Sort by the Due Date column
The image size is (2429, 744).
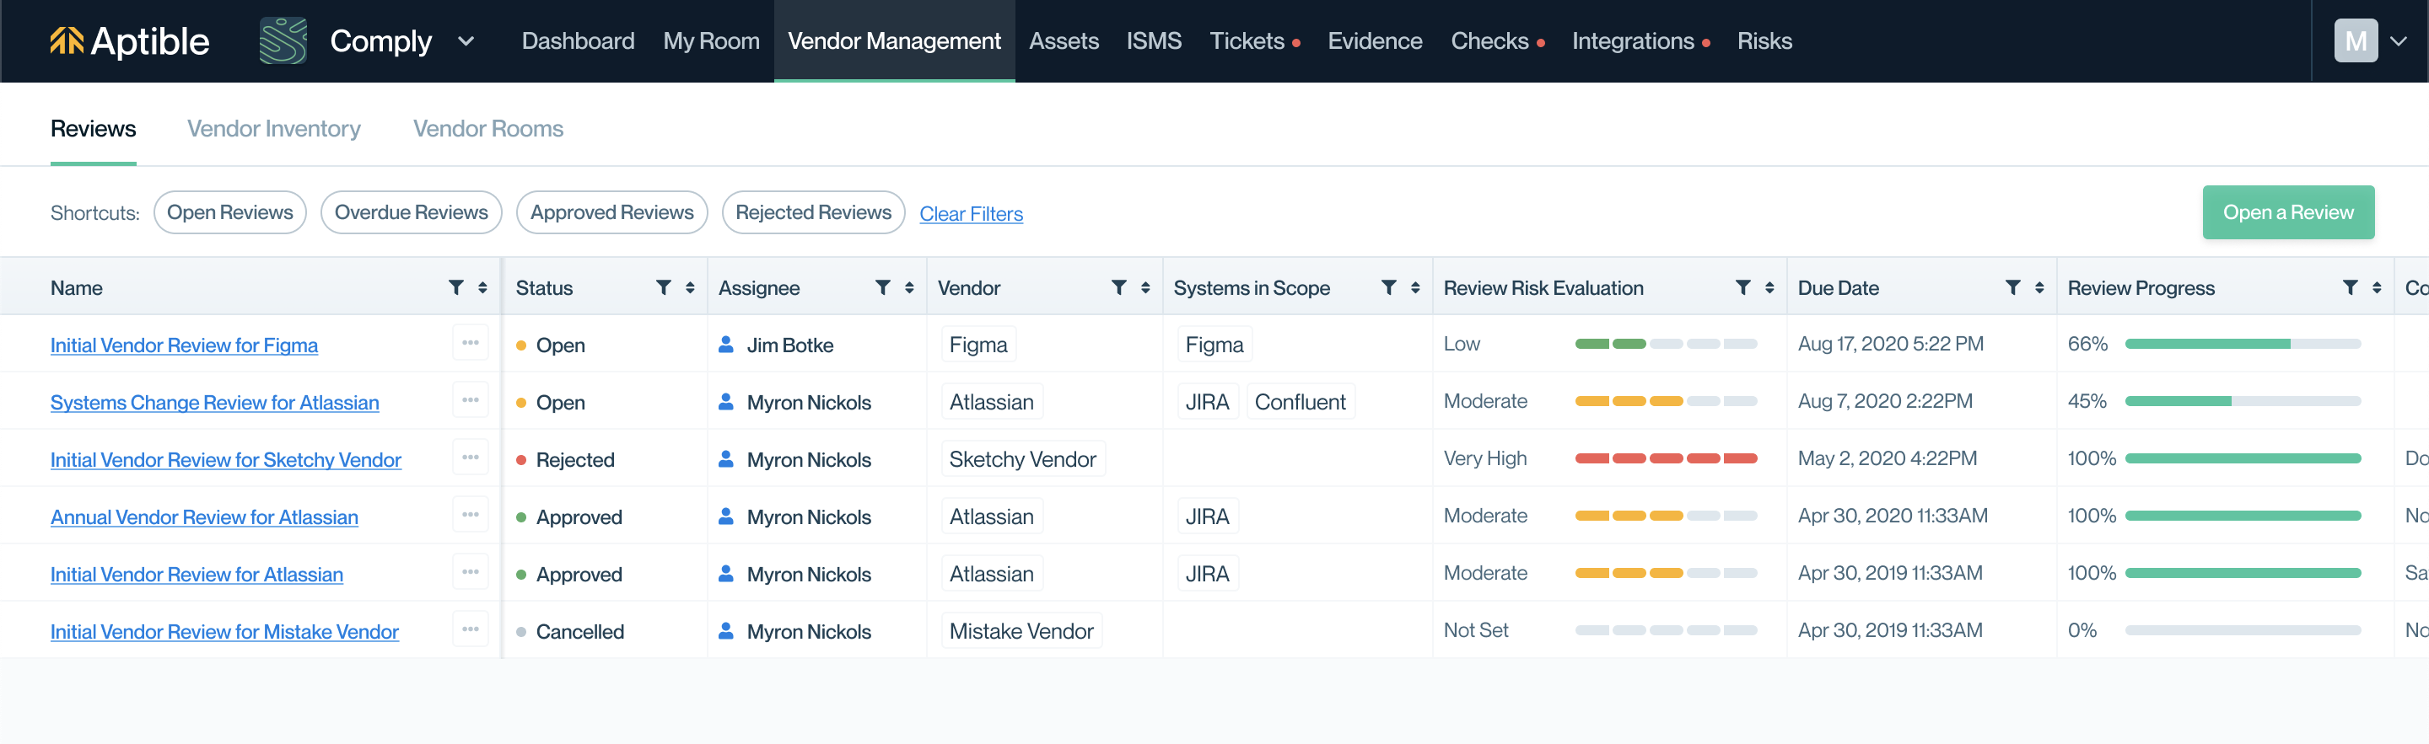[2039, 287]
